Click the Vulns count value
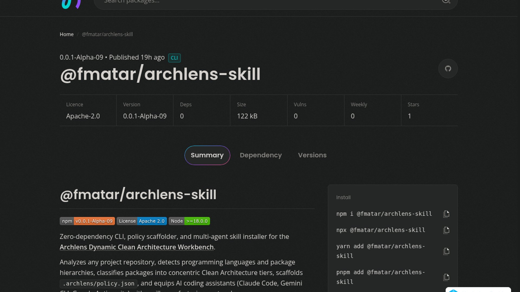This screenshot has width=520, height=292. pos(295,116)
